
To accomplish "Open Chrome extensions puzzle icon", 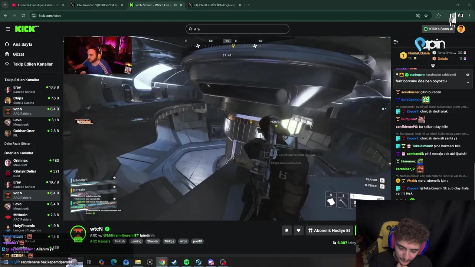I will click(439, 16).
